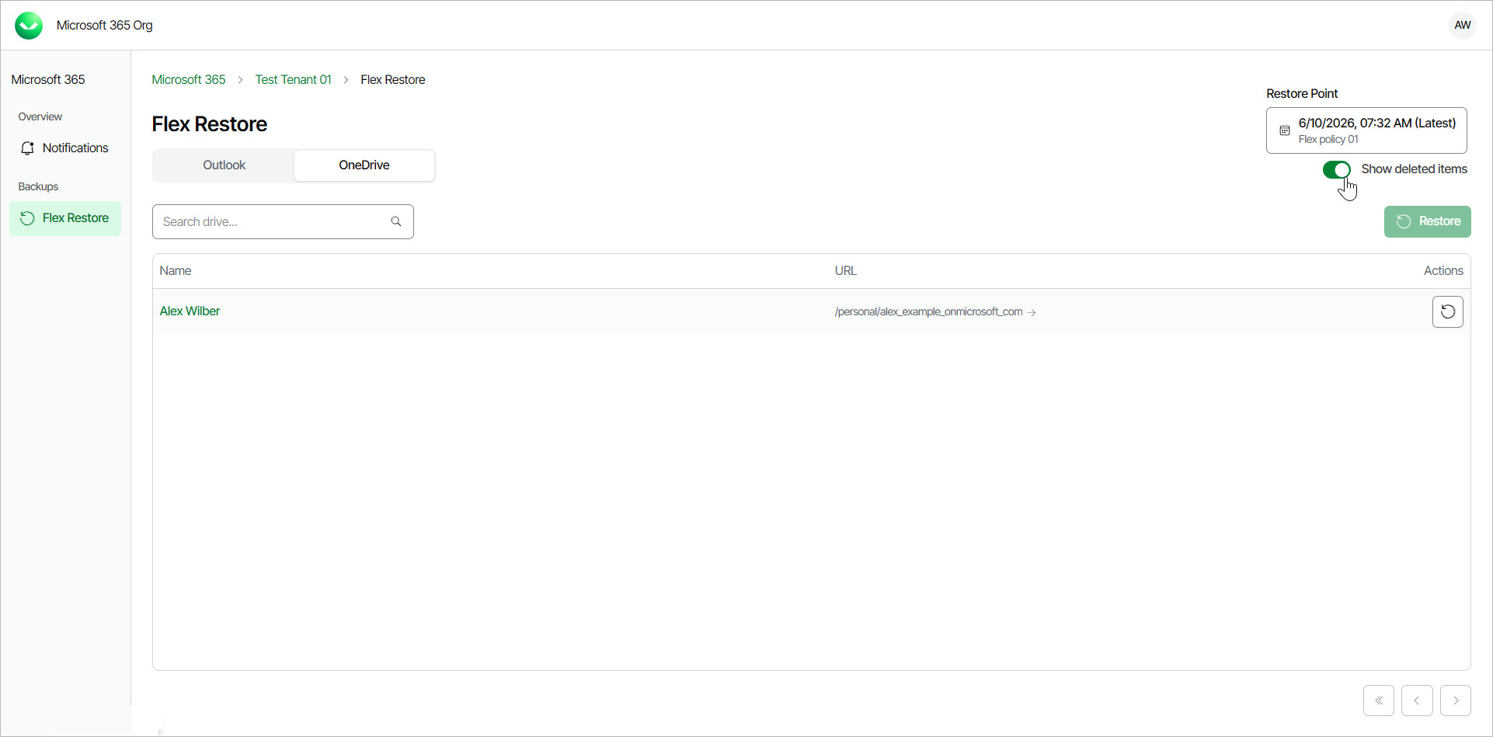Open the Restore Point selector

pos(1366,130)
